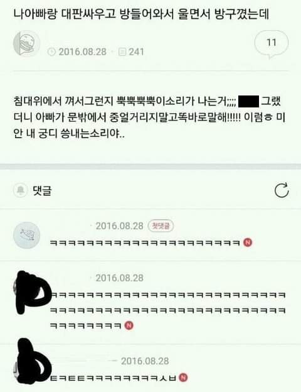Click the post author's avatar
301x392 pixels.
click(x=26, y=44)
